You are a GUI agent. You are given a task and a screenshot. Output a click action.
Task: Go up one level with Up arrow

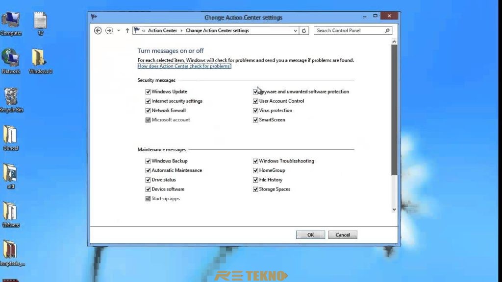coord(127,30)
